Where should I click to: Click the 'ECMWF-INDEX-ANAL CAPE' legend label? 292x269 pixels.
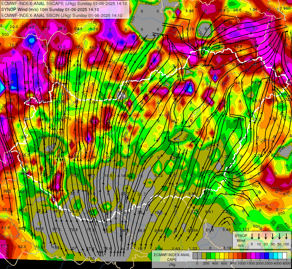coord(172,257)
